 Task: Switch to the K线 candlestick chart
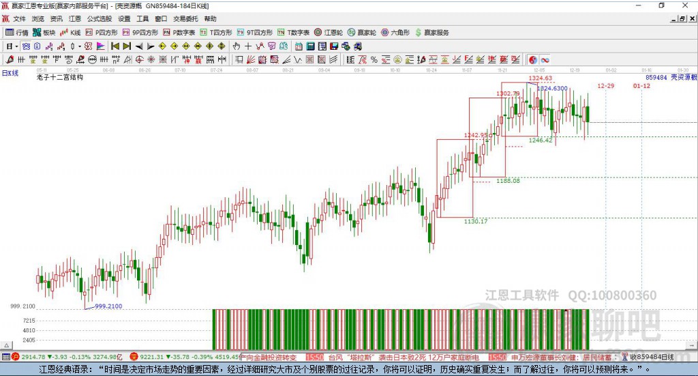coord(70,33)
